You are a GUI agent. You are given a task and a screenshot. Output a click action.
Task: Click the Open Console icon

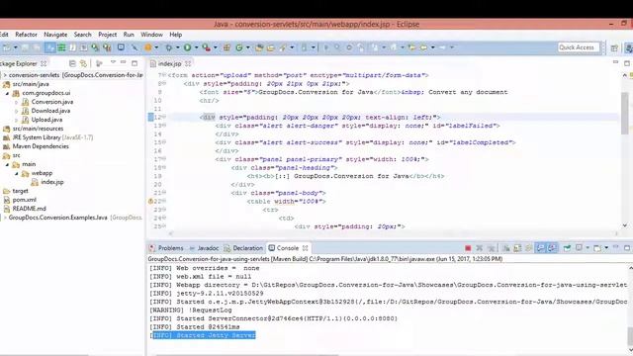coord(597,248)
